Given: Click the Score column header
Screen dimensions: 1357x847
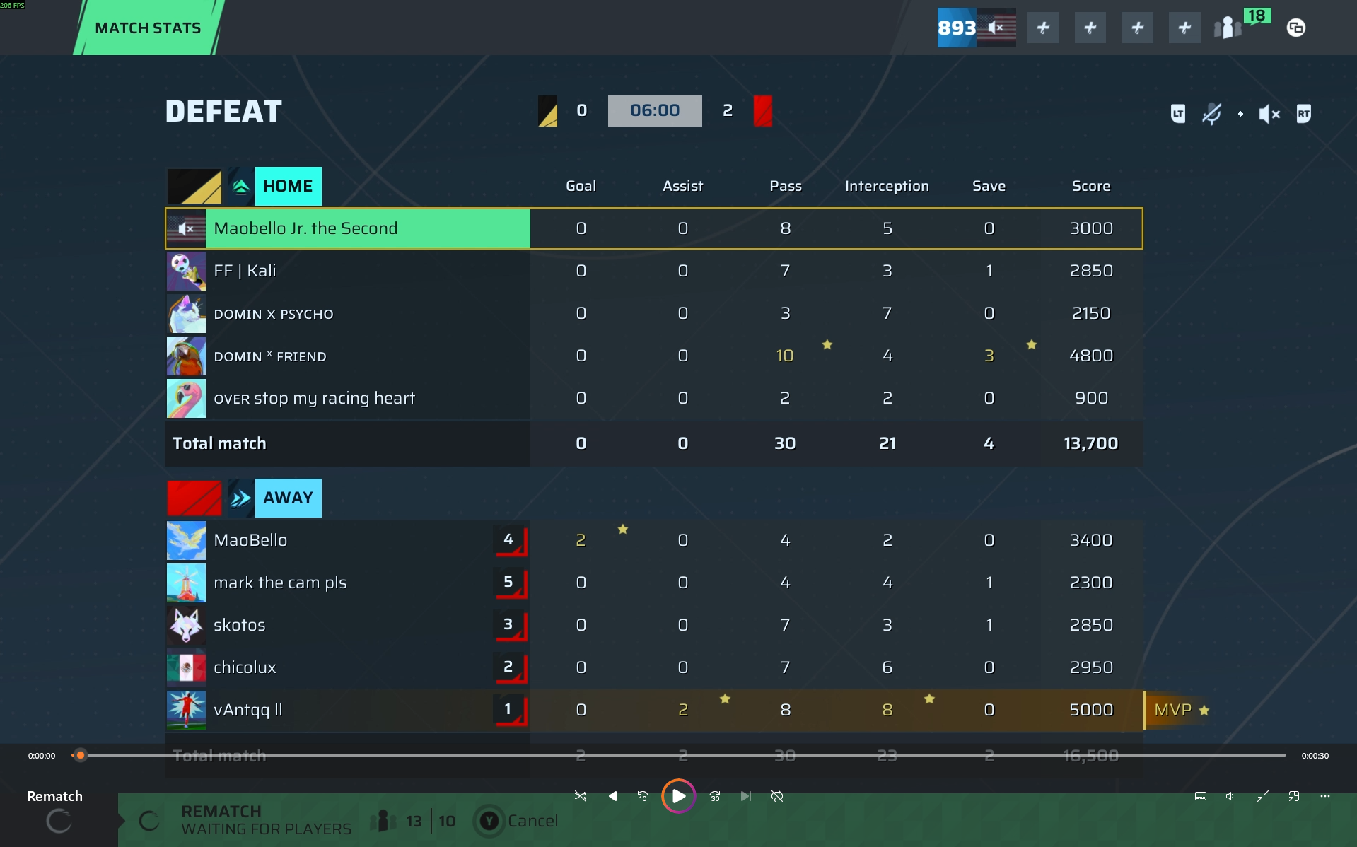Looking at the screenshot, I should (1091, 186).
